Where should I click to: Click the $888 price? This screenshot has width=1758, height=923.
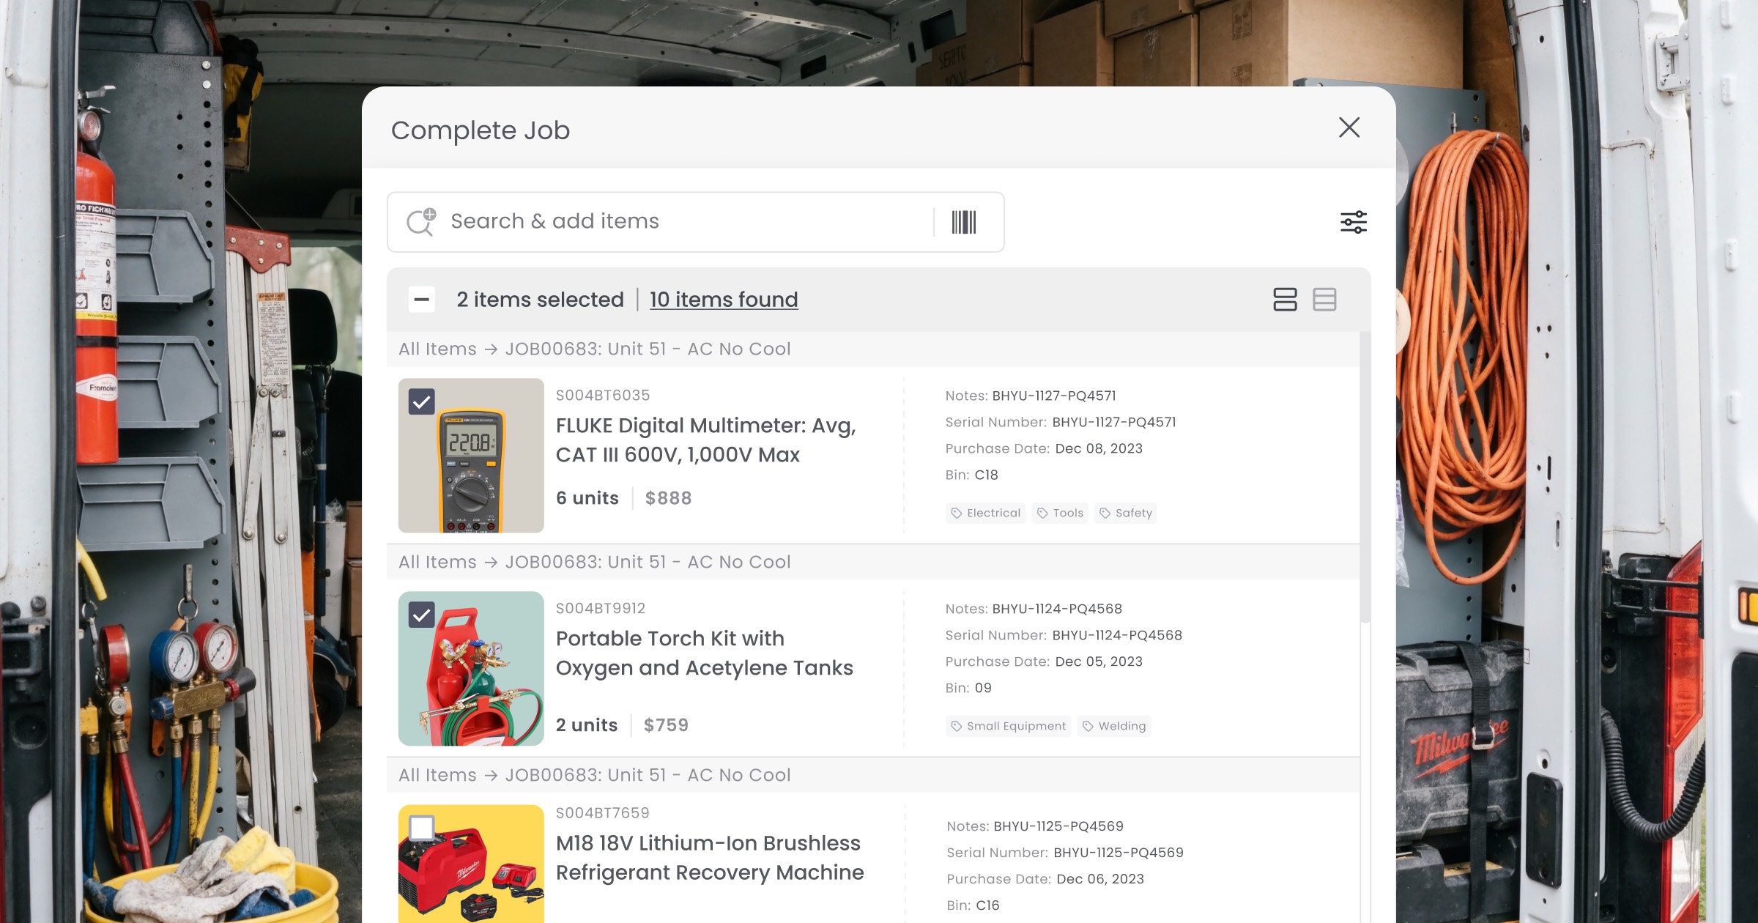[x=668, y=498]
